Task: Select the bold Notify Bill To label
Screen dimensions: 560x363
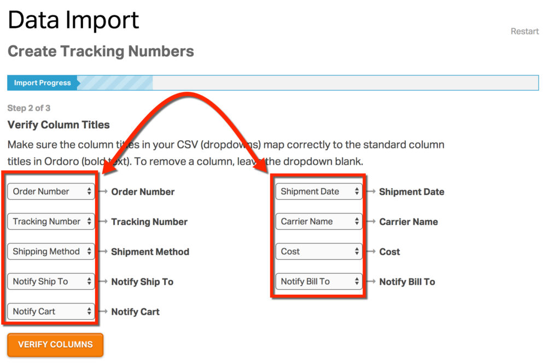Action: [x=407, y=282]
